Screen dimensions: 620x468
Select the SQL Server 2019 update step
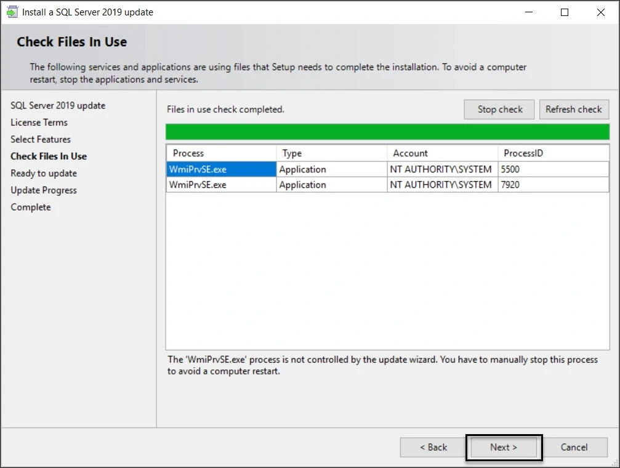58,106
